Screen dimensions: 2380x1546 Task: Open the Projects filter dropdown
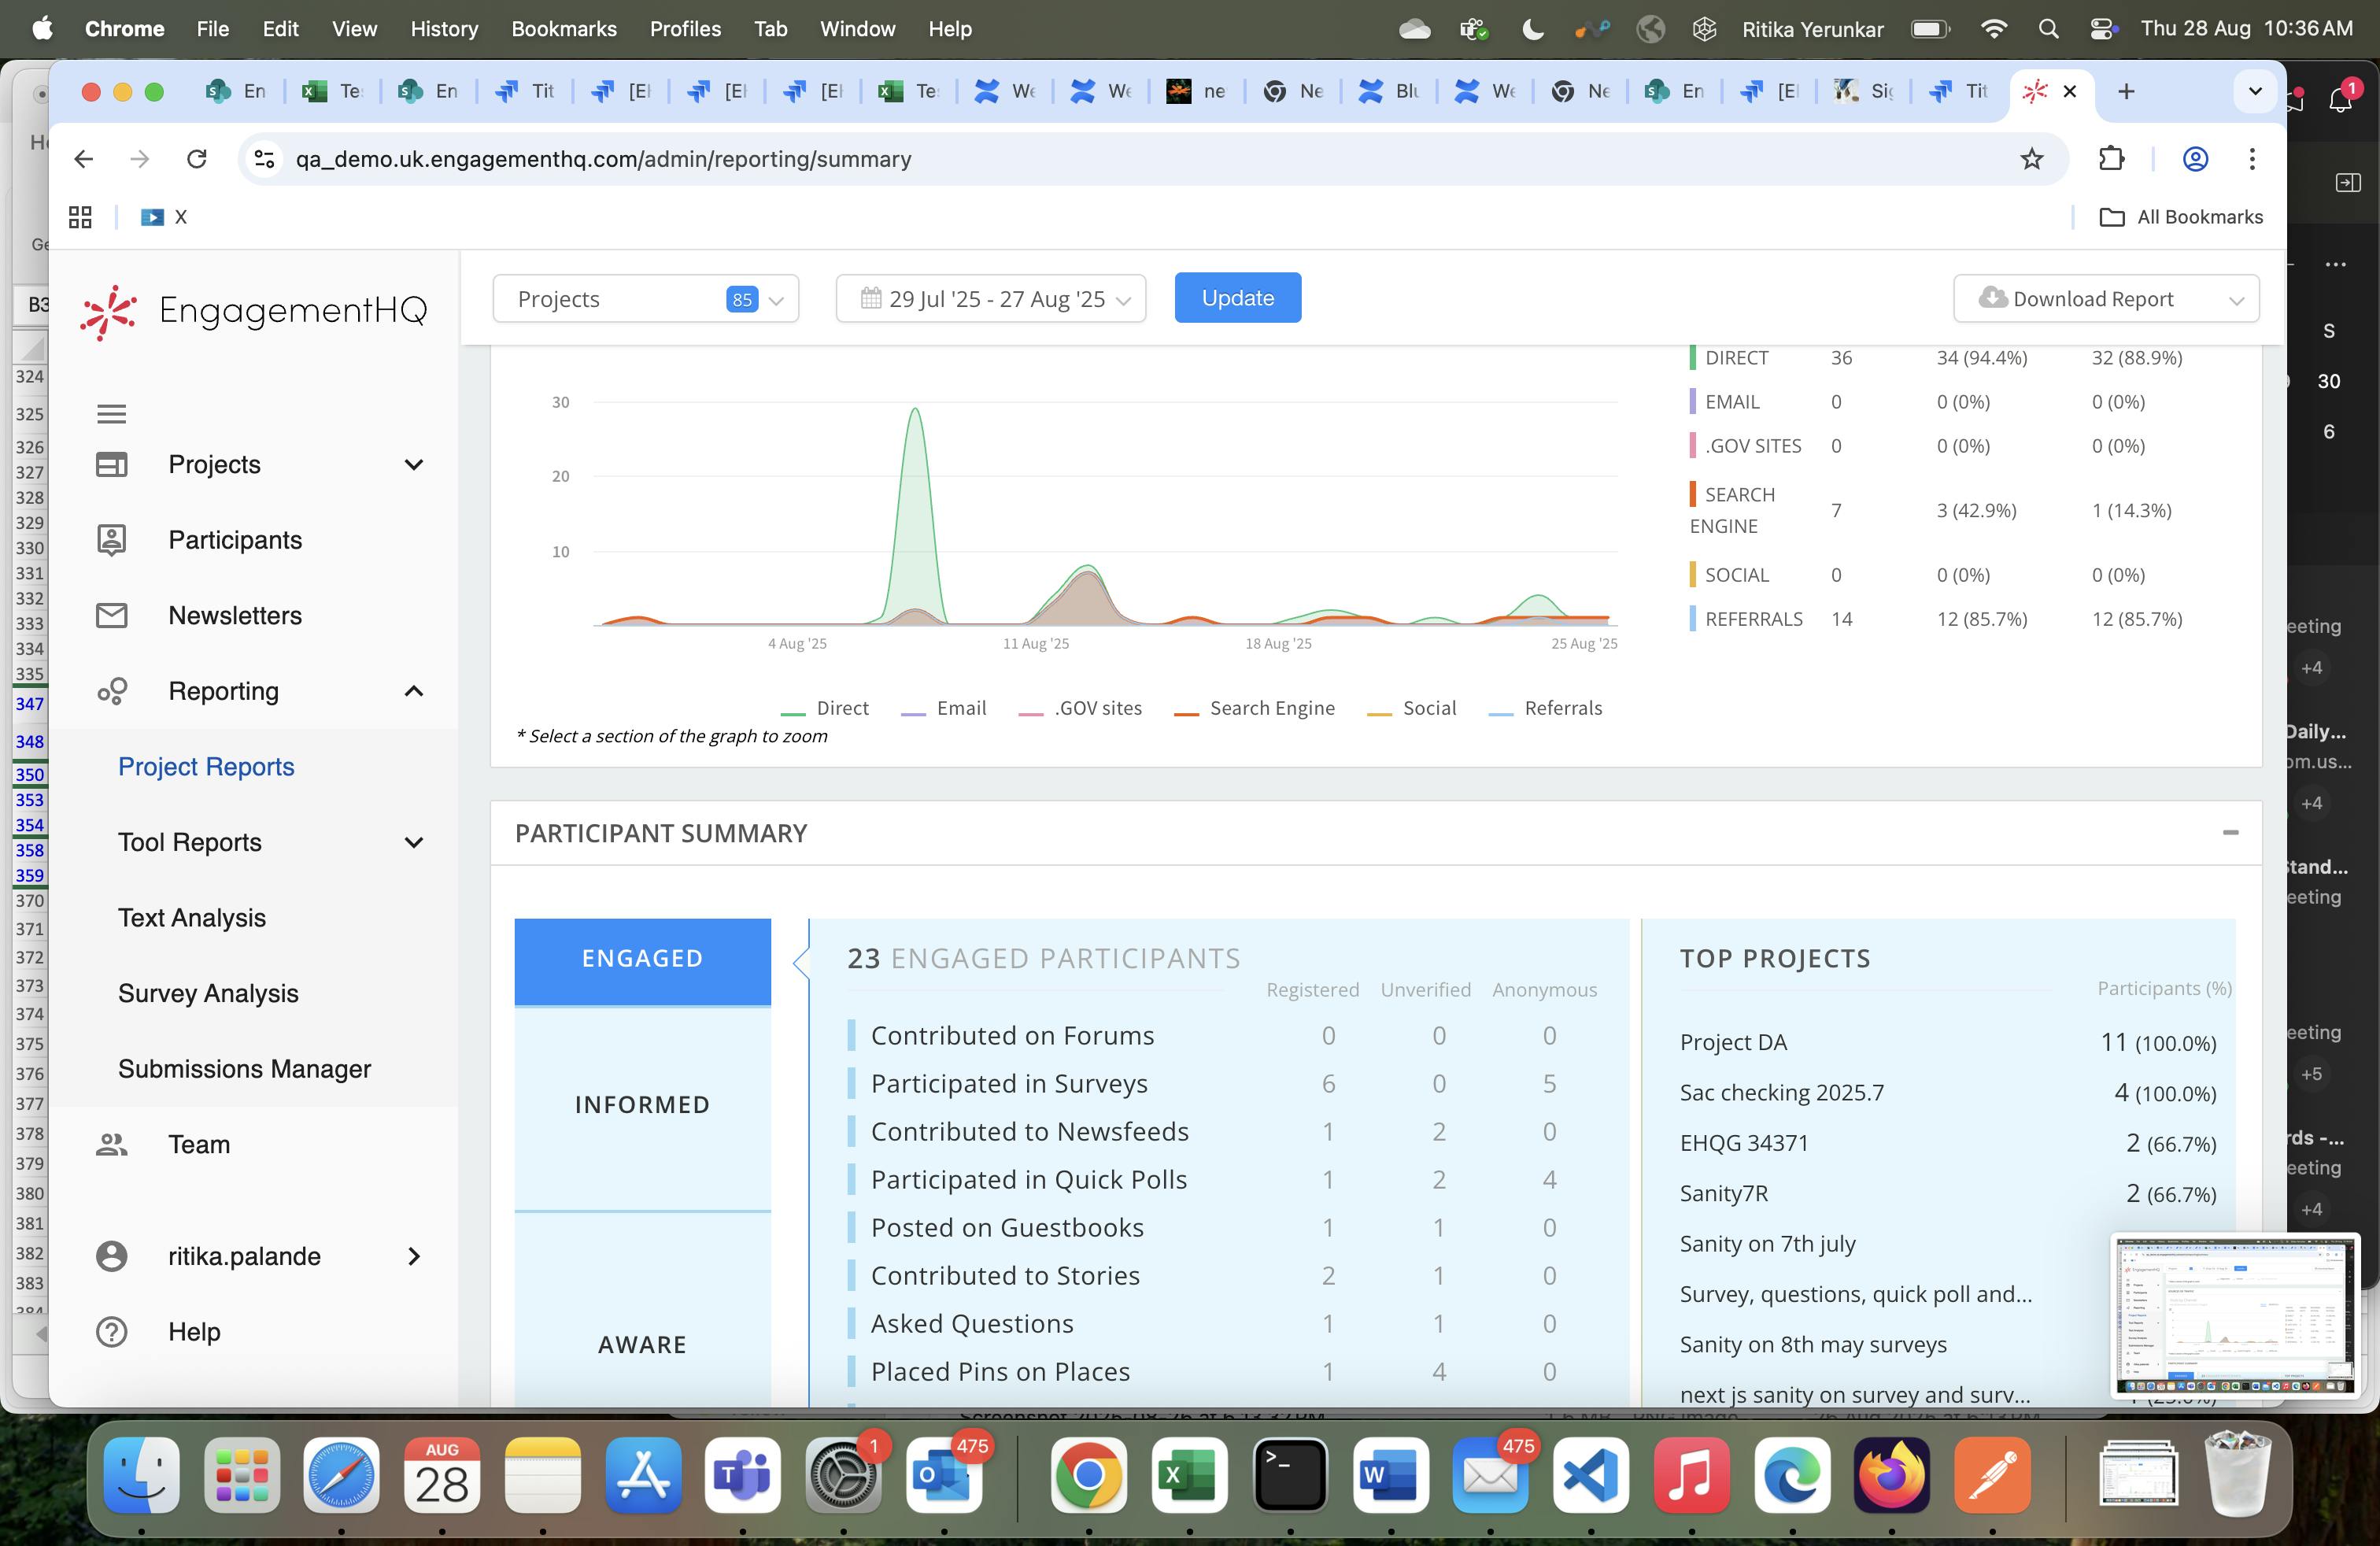(645, 299)
